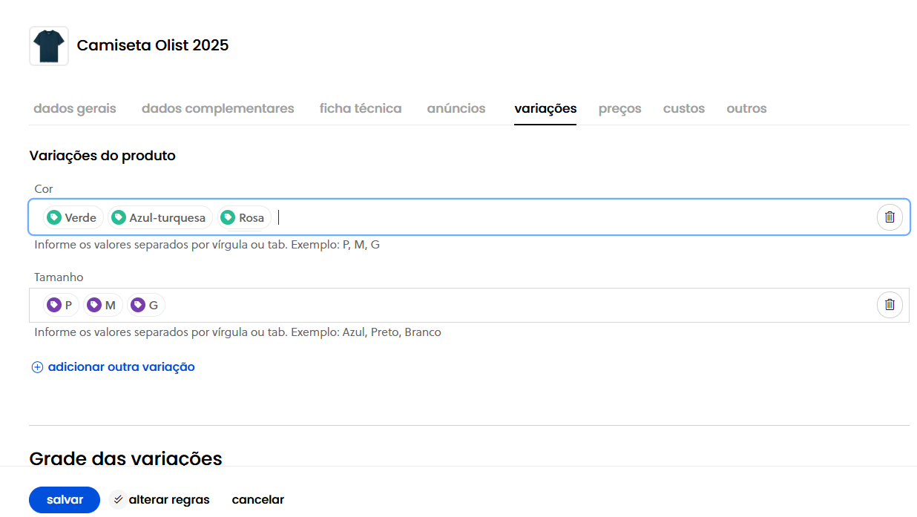The width and height of the screenshot is (917, 517).
Task: Select the outros tab
Action: pos(746,108)
